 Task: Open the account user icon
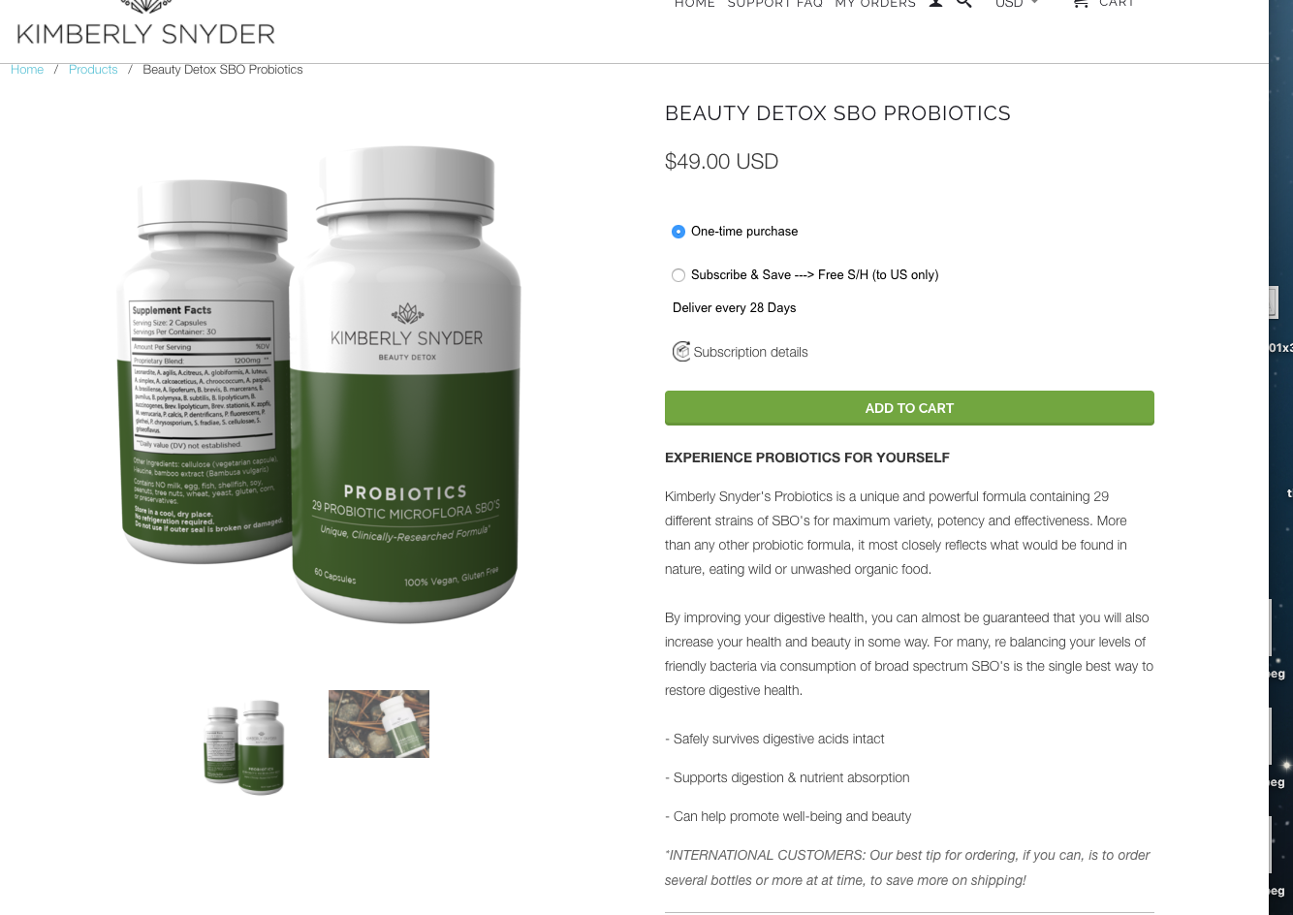point(935,4)
